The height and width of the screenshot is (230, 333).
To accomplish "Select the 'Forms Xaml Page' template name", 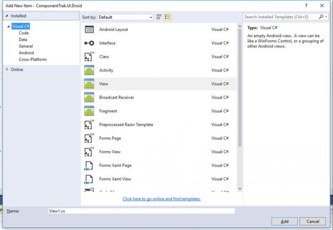I will (x=115, y=165).
